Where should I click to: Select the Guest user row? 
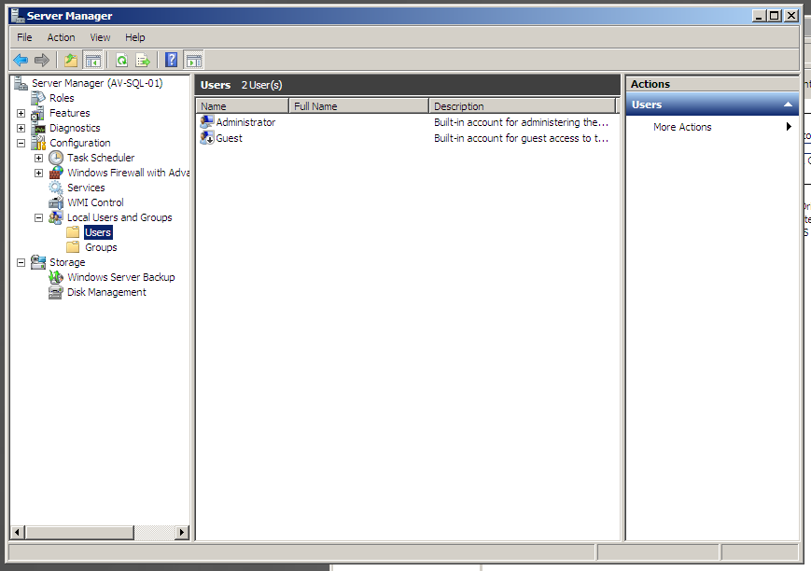click(x=408, y=138)
